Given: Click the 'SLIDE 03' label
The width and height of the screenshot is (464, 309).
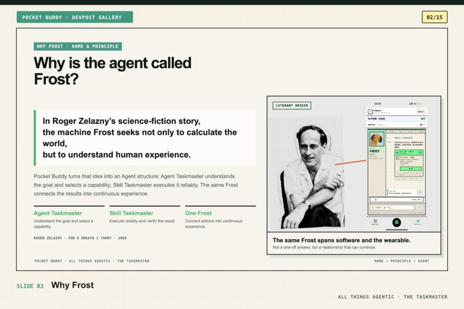Looking at the screenshot, I should [30, 286].
